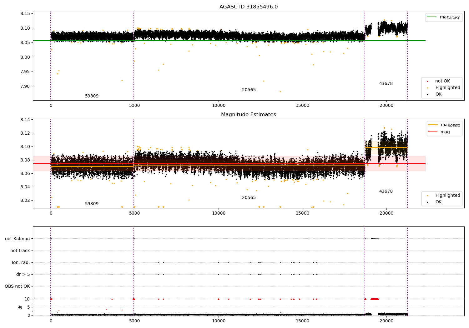Select 'OK' legend entry in top plot
Image resolution: width=469 pixels, height=328 pixels.
pos(435,94)
